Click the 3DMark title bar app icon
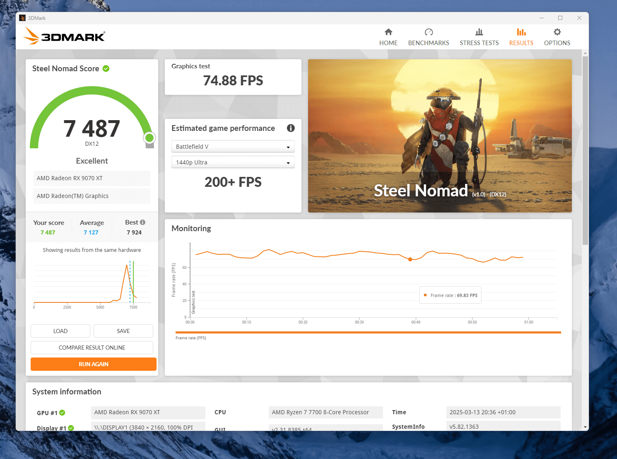The image size is (617, 459). tap(22, 18)
